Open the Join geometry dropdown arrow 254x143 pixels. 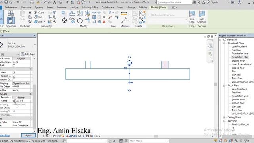click(x=44, y=22)
